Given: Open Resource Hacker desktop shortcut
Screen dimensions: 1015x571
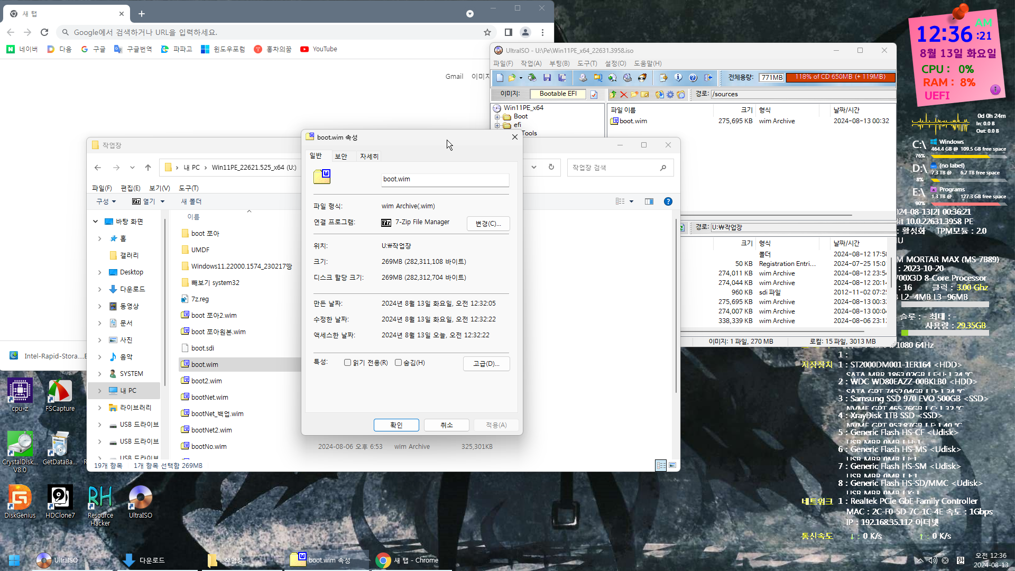Looking at the screenshot, I should pos(100,505).
